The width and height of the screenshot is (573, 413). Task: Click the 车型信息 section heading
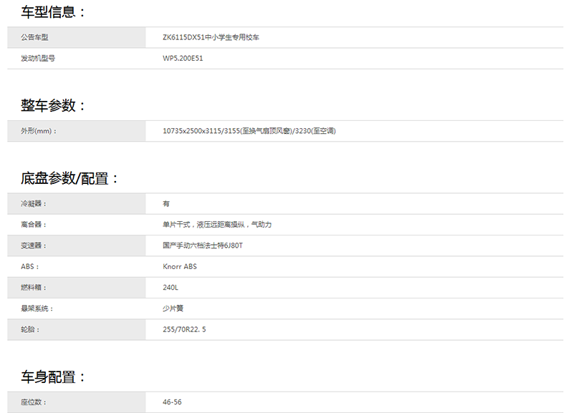[x=53, y=12]
